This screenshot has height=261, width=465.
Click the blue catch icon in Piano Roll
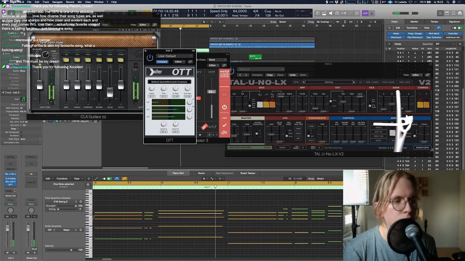click(117, 179)
